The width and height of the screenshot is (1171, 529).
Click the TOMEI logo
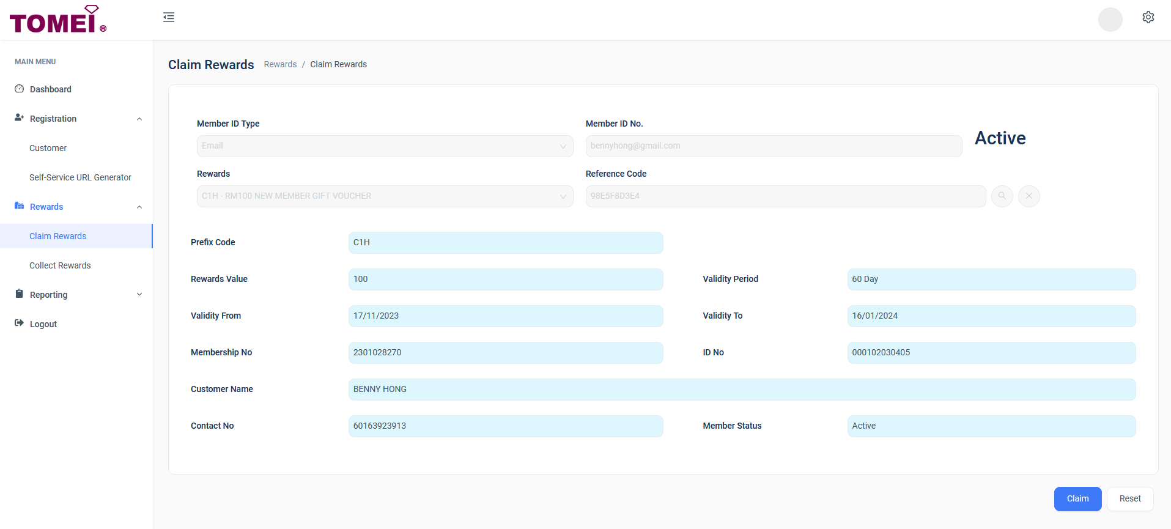[58, 20]
